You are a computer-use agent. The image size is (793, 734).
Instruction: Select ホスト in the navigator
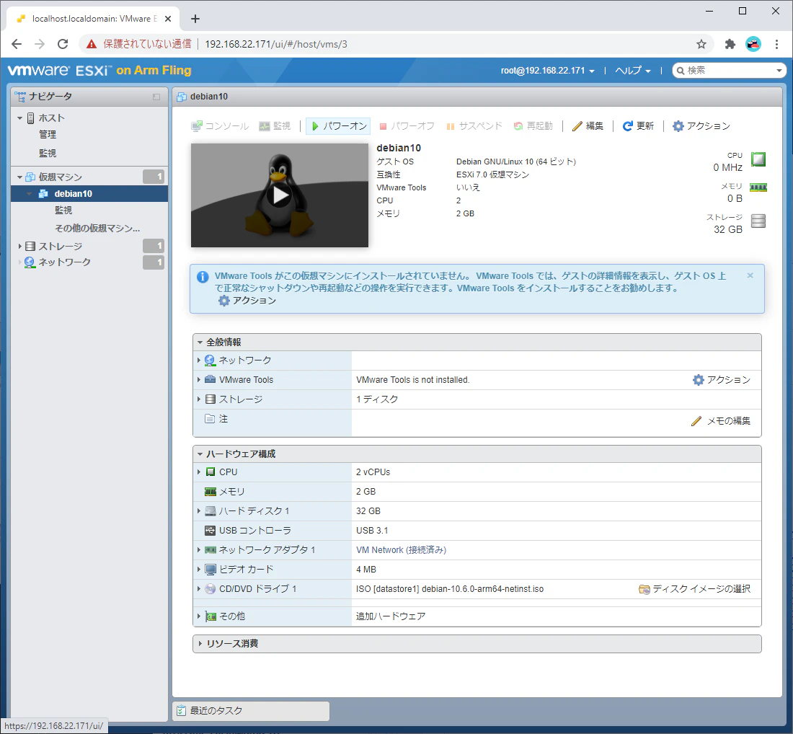(x=52, y=118)
